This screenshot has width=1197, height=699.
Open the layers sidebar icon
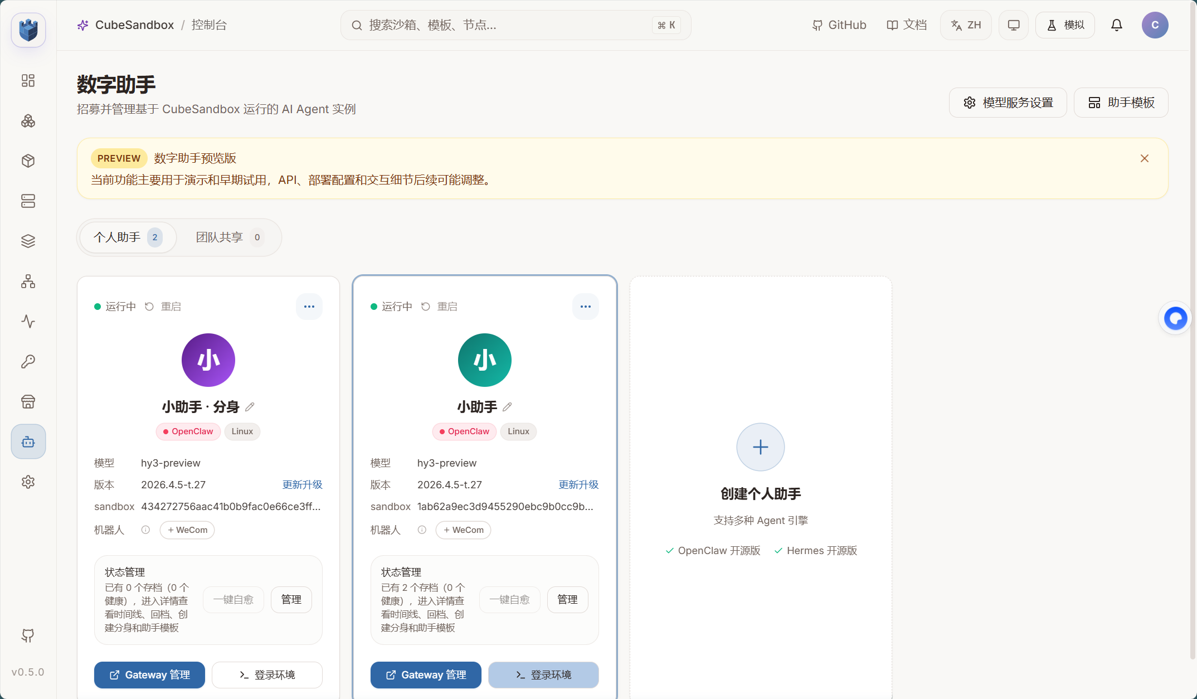[x=28, y=241]
